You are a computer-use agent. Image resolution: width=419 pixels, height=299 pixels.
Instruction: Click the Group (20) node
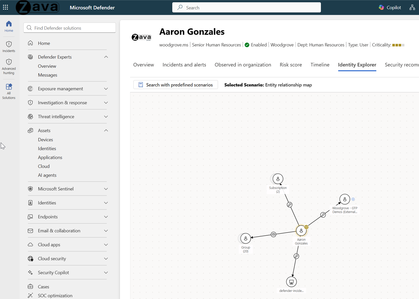246,238
